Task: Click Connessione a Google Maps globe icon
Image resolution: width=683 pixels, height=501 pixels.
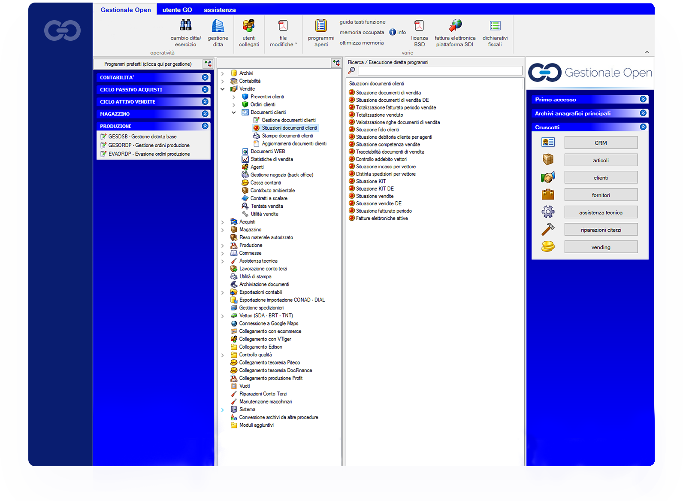Action: (234, 323)
